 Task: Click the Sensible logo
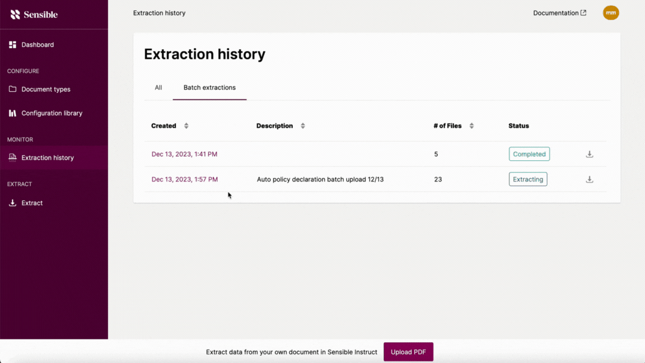[x=34, y=15]
